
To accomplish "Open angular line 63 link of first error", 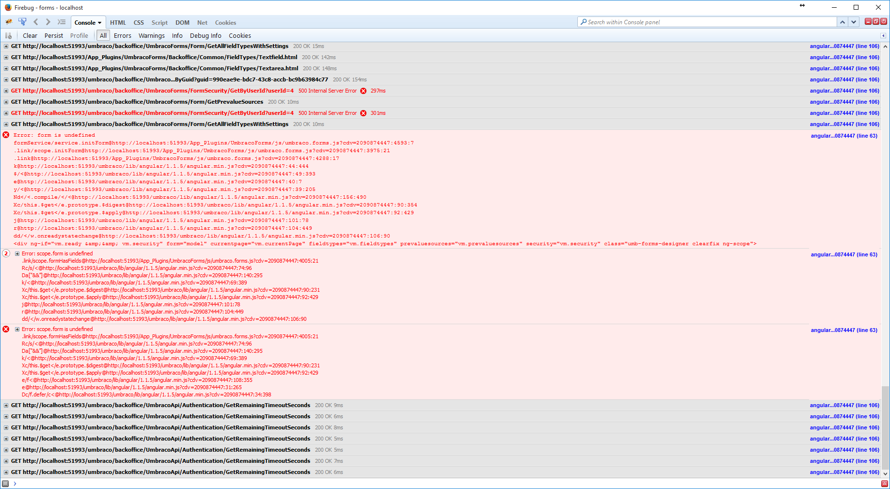I will point(844,136).
